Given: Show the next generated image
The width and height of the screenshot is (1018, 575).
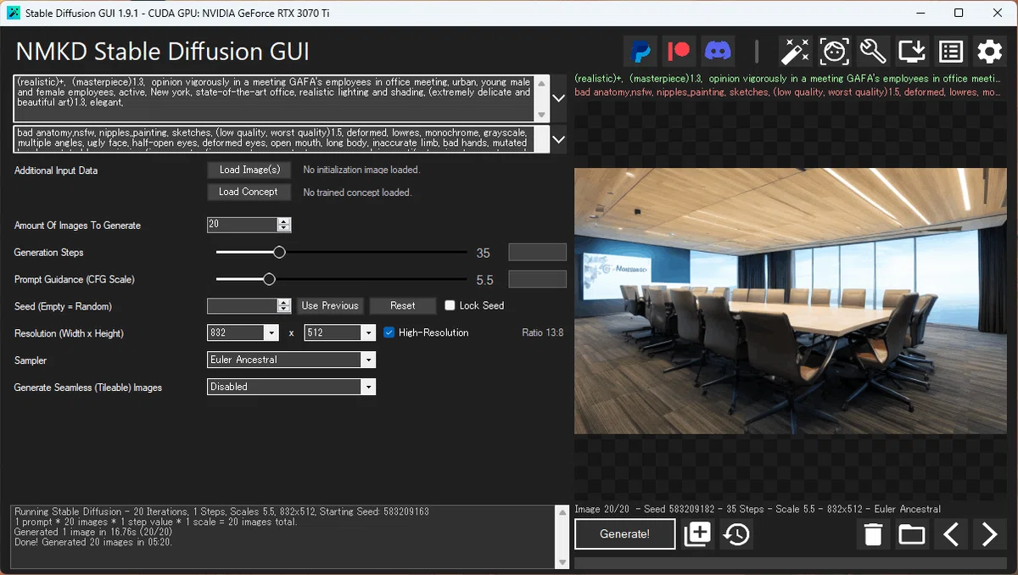Looking at the screenshot, I should pos(989,534).
